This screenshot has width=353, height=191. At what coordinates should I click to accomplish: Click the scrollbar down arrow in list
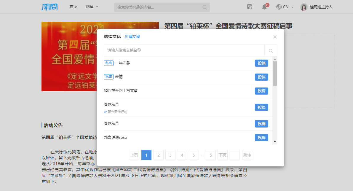point(275,142)
